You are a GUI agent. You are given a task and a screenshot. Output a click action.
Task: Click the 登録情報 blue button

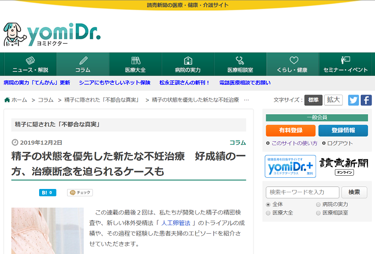click(343, 131)
